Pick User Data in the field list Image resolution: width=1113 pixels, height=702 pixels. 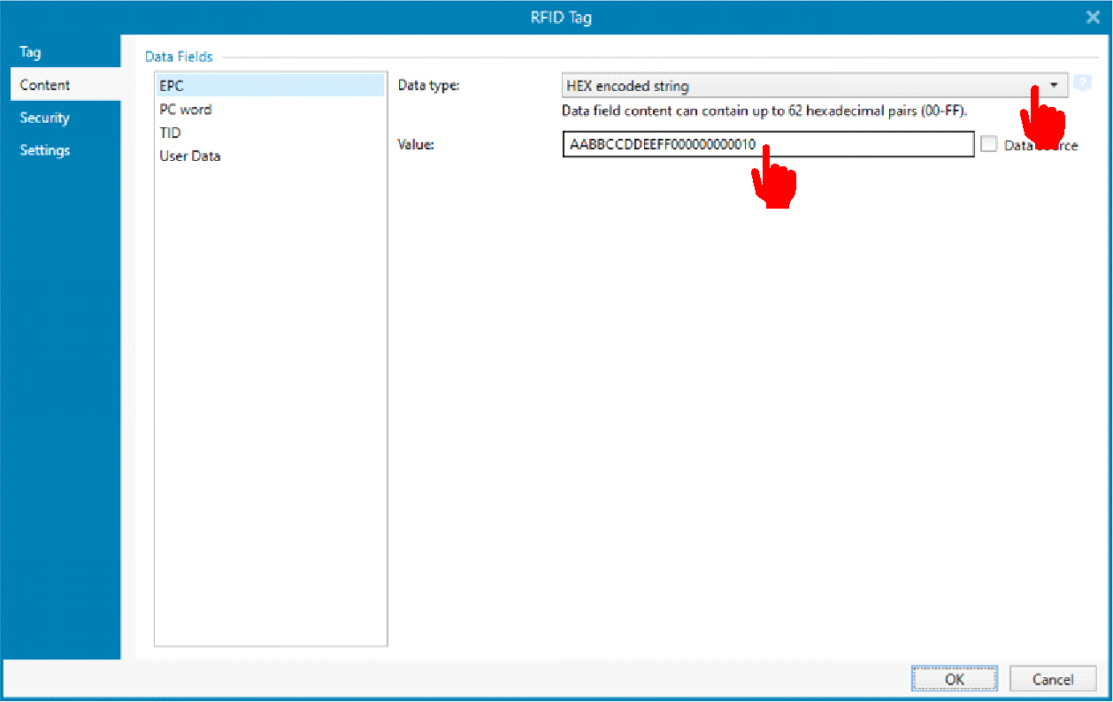coord(189,156)
